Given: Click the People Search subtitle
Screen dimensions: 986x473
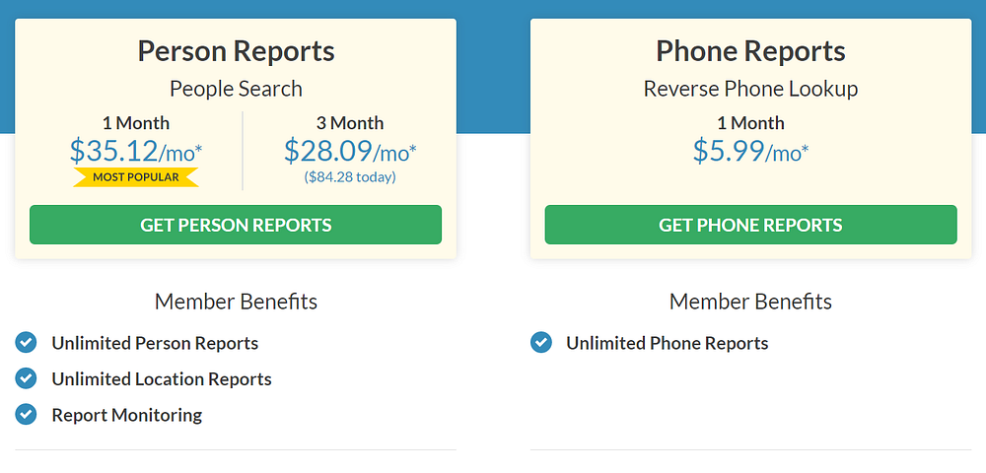Looking at the screenshot, I should click(236, 89).
